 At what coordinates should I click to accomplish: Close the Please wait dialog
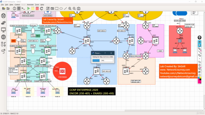click(x=111, y=53)
